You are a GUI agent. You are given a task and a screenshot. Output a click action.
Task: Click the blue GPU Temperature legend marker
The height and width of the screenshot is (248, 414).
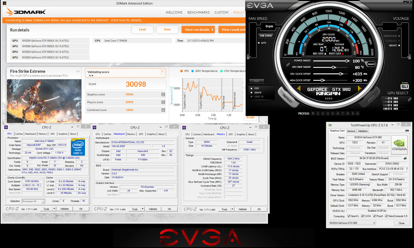point(193,71)
